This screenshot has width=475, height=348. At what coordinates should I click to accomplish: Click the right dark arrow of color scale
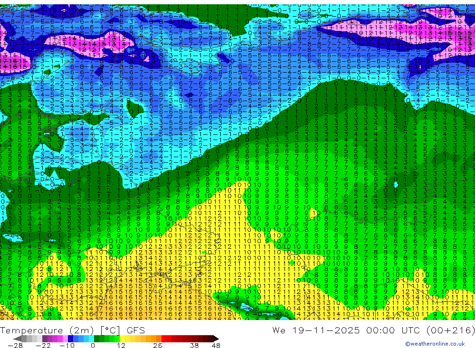pos(216,339)
